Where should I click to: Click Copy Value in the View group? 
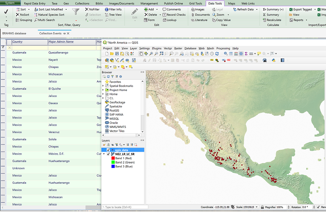[x=221, y=20]
